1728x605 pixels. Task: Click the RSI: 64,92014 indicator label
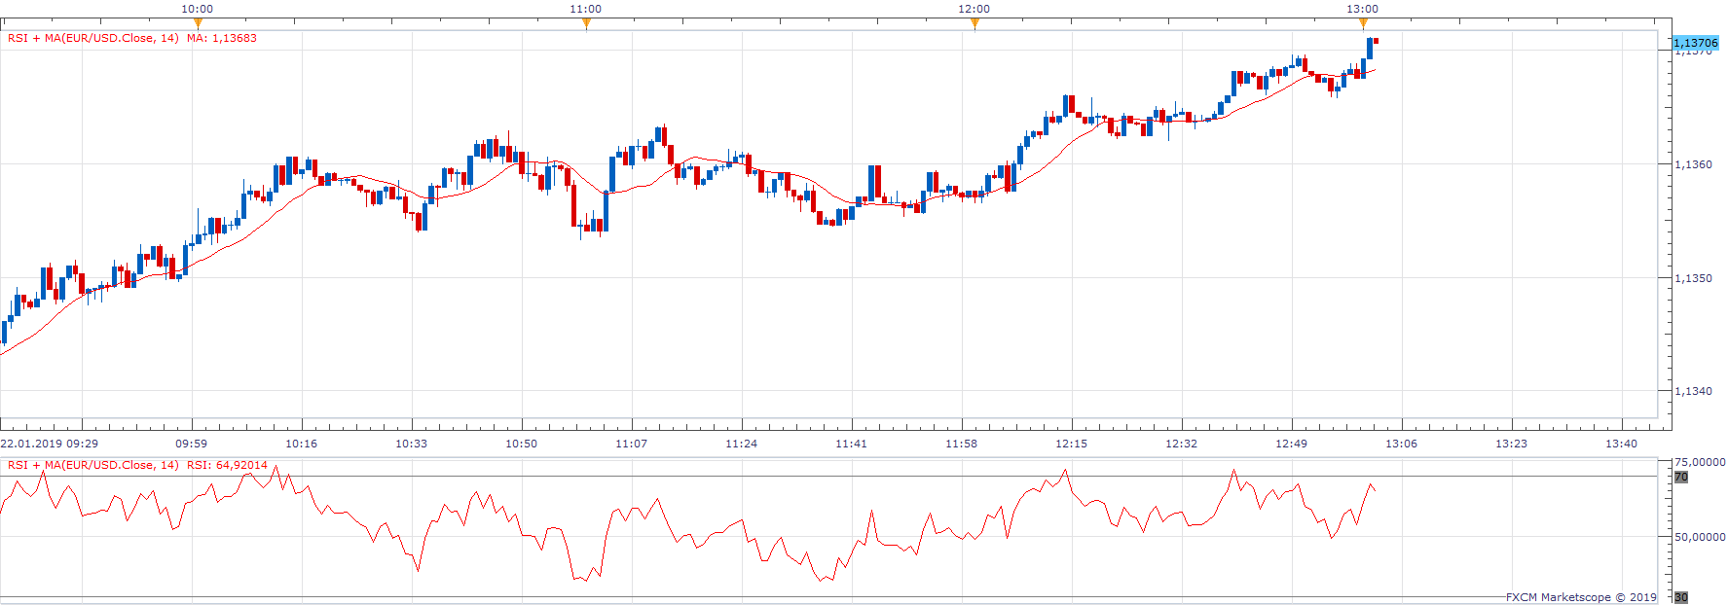(x=227, y=465)
